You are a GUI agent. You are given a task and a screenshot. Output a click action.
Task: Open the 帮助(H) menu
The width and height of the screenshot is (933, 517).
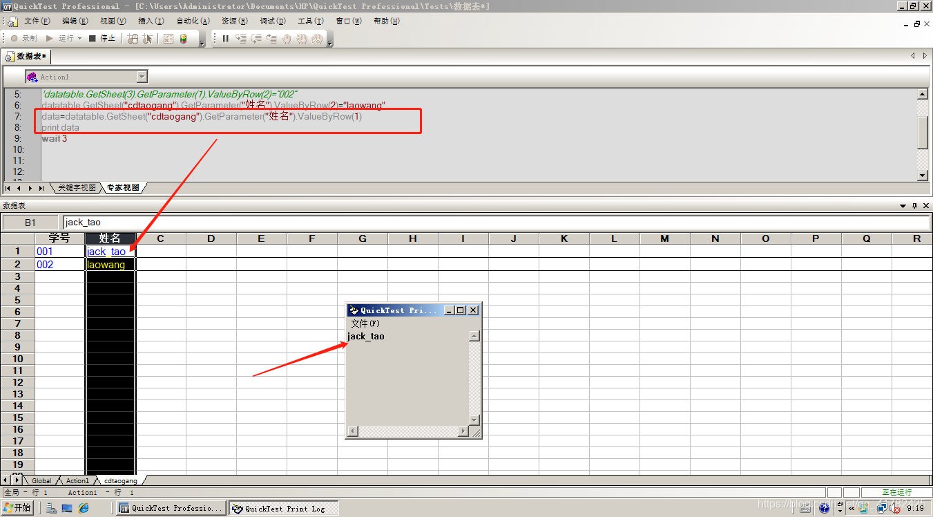387,21
